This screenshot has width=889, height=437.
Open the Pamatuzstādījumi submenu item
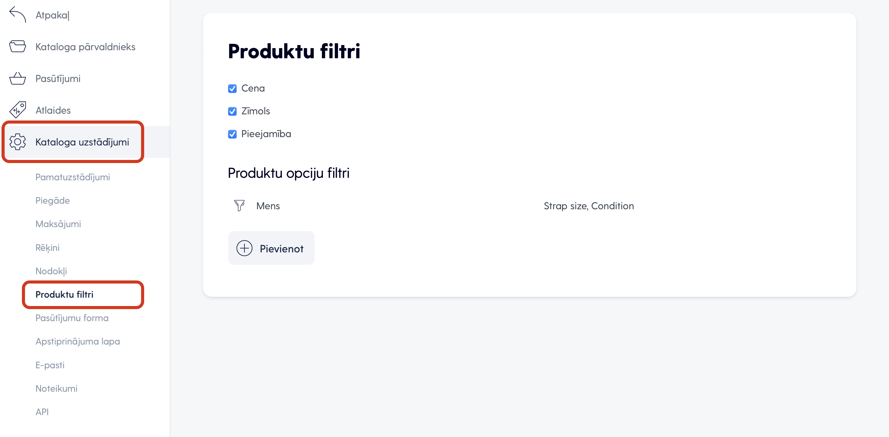(73, 177)
